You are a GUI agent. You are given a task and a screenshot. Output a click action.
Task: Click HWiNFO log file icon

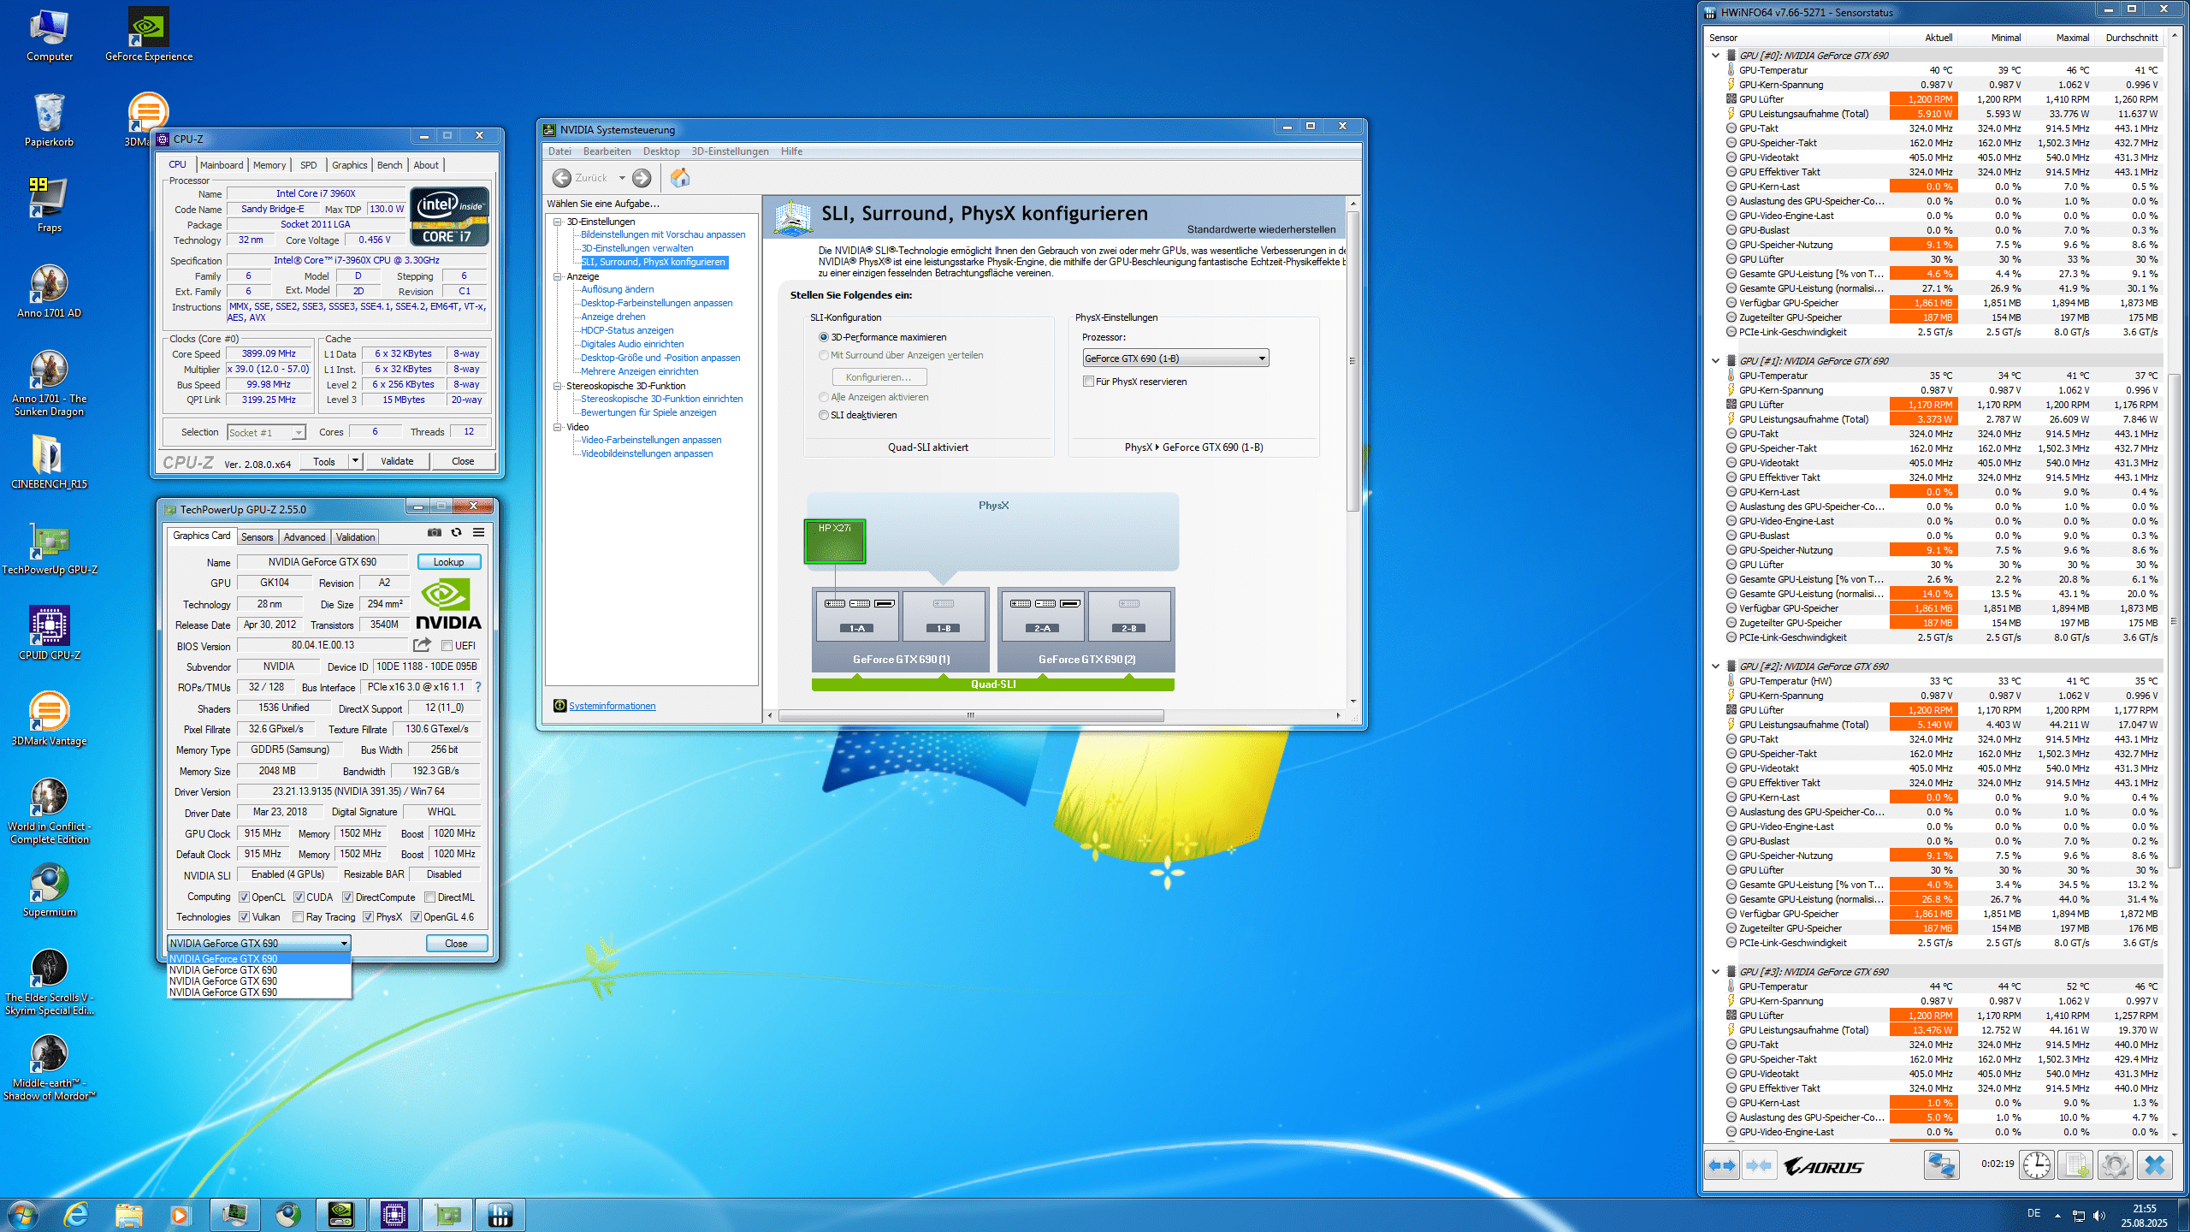coord(2075,1165)
